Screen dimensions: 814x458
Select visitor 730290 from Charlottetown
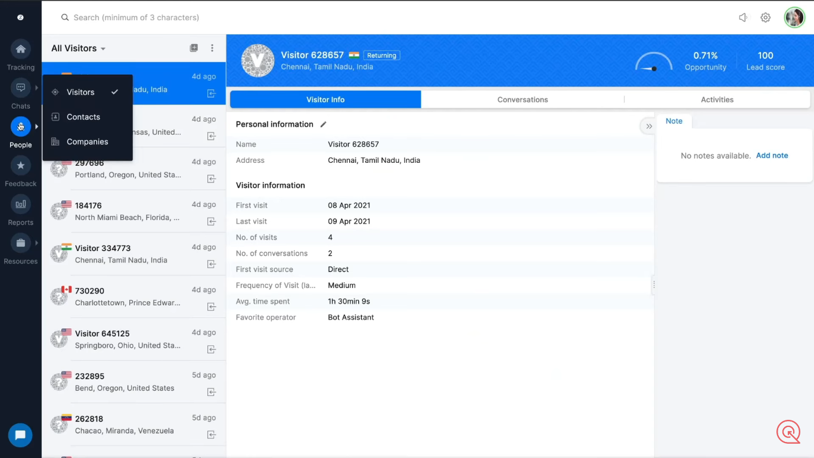133,297
